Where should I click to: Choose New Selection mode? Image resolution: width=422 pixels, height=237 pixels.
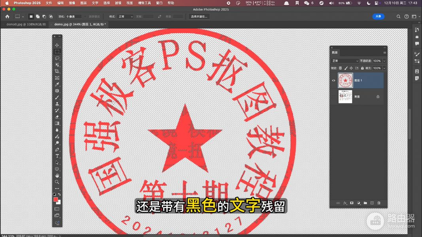tap(31, 17)
